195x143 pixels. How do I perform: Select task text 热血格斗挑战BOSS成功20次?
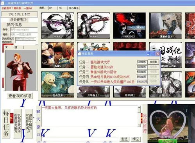point(110,77)
